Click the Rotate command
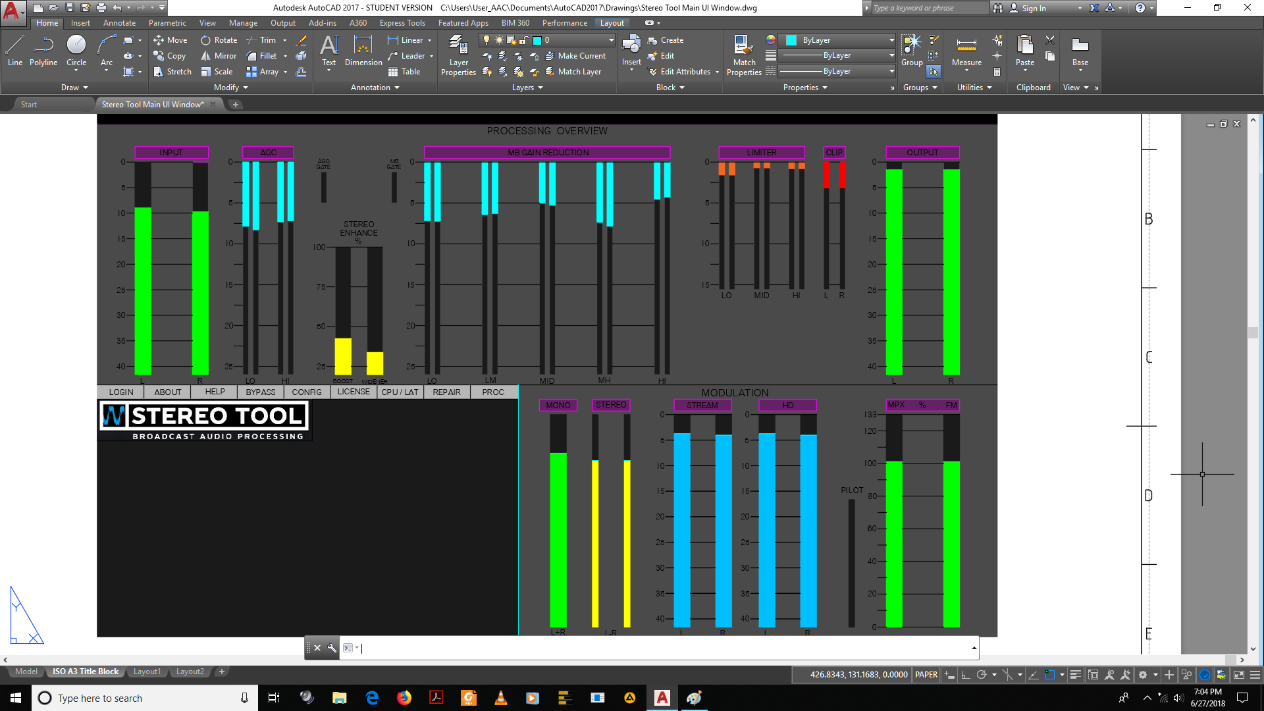The height and width of the screenshot is (711, 1264). pos(219,40)
